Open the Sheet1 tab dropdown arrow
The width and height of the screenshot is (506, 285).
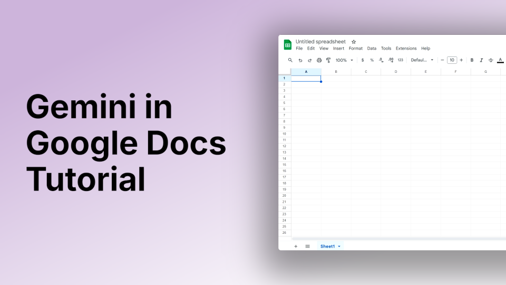click(x=339, y=246)
